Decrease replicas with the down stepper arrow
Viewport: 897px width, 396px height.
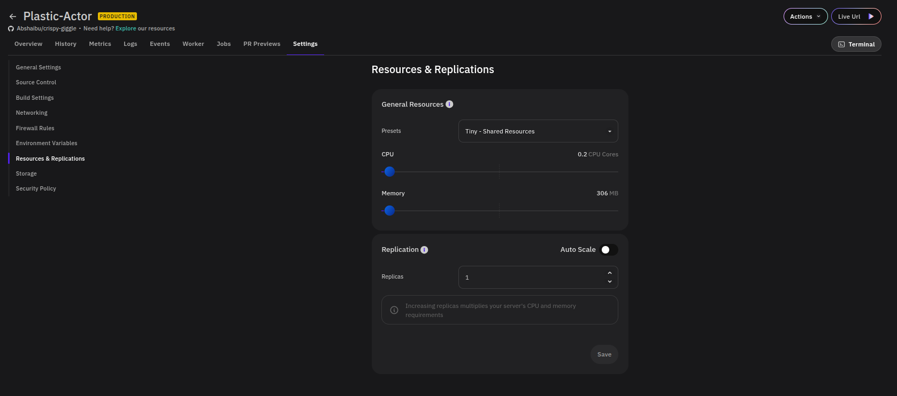tap(610, 281)
